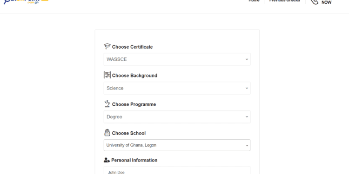Click the Choose Certificate label
The height and width of the screenshot is (174, 349).
tap(133, 47)
